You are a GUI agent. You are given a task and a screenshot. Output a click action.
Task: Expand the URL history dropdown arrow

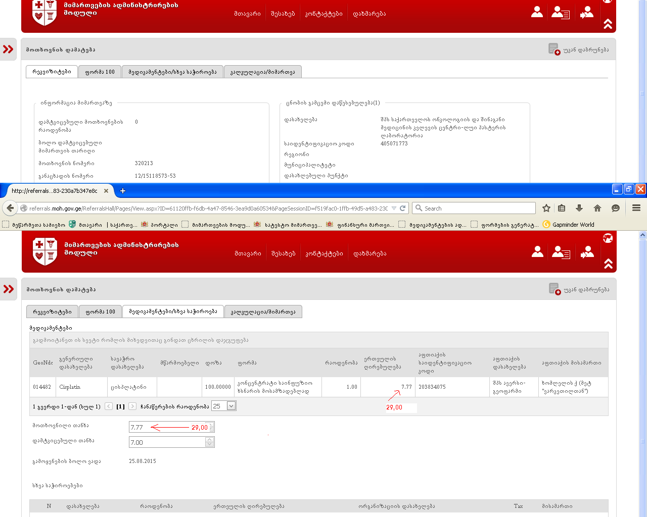[394, 208]
